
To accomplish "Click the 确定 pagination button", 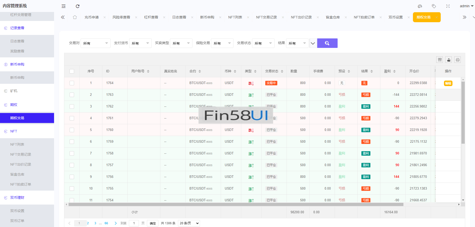I will click(x=153, y=223).
